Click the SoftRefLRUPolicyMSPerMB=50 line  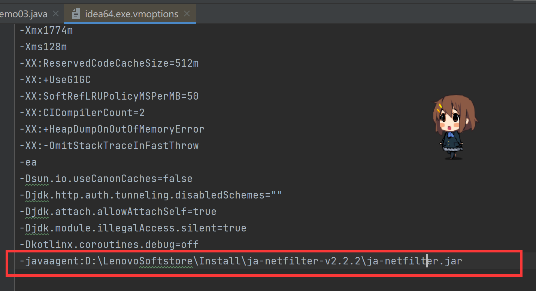pyautogui.click(x=109, y=96)
